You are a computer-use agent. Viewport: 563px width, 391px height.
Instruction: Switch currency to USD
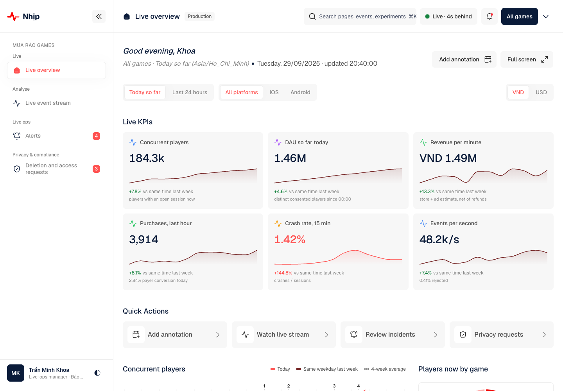tap(541, 92)
